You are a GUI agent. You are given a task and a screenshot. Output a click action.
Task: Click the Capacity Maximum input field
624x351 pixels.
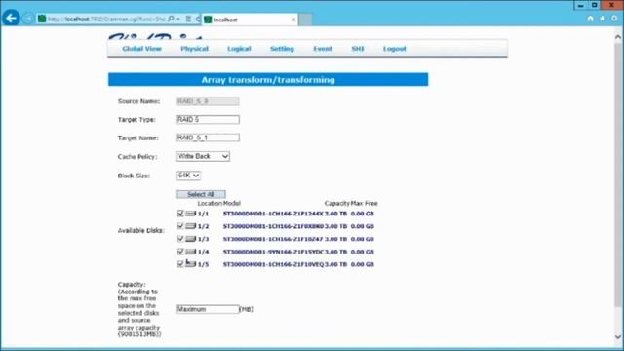click(x=208, y=309)
